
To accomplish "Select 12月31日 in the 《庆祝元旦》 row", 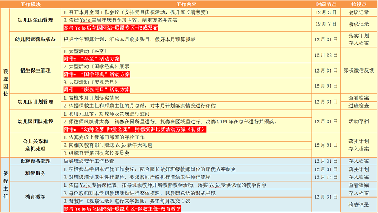I will (326, 86).
